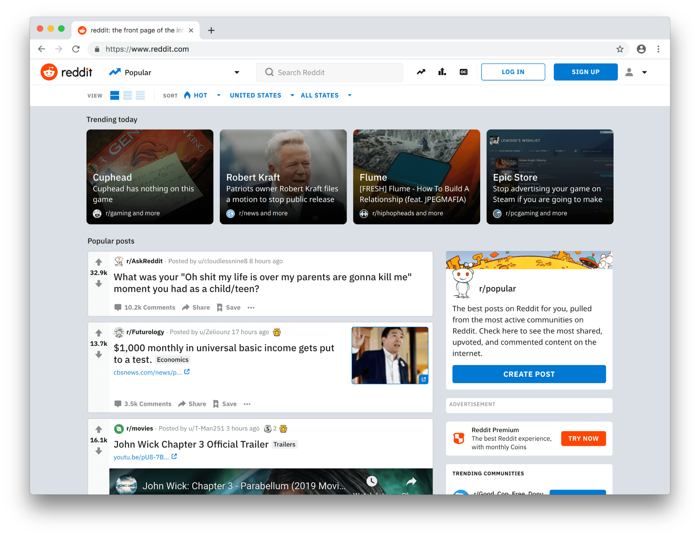Click the SIGN UP button
This screenshot has height=537, width=700.
click(585, 72)
